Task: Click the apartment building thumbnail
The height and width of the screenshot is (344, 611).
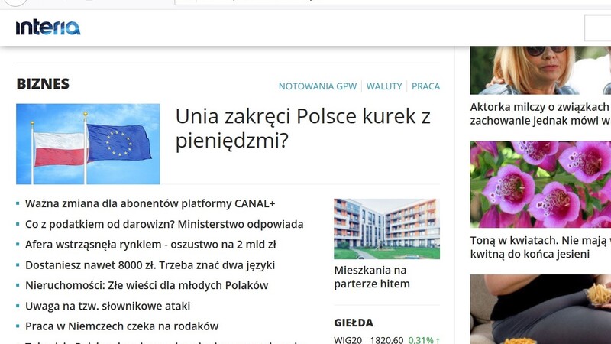Action: point(386,229)
